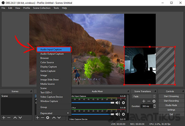Open the Edit menu

pos(10,8)
